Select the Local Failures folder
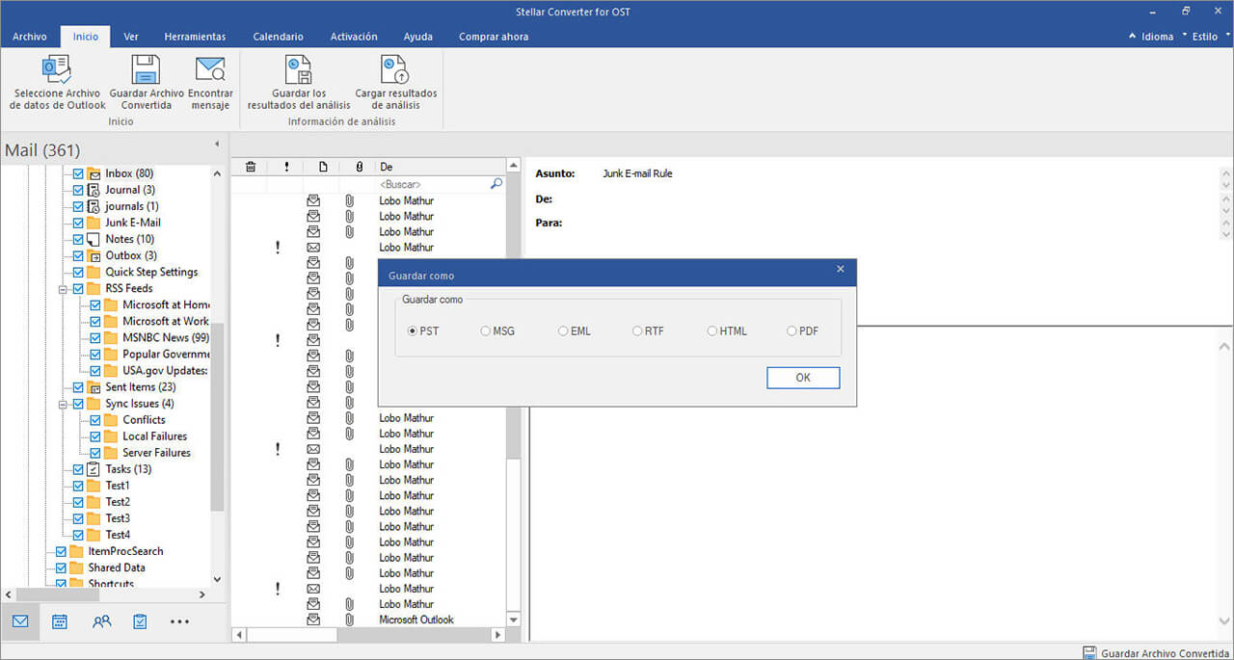The image size is (1234, 660). [154, 436]
